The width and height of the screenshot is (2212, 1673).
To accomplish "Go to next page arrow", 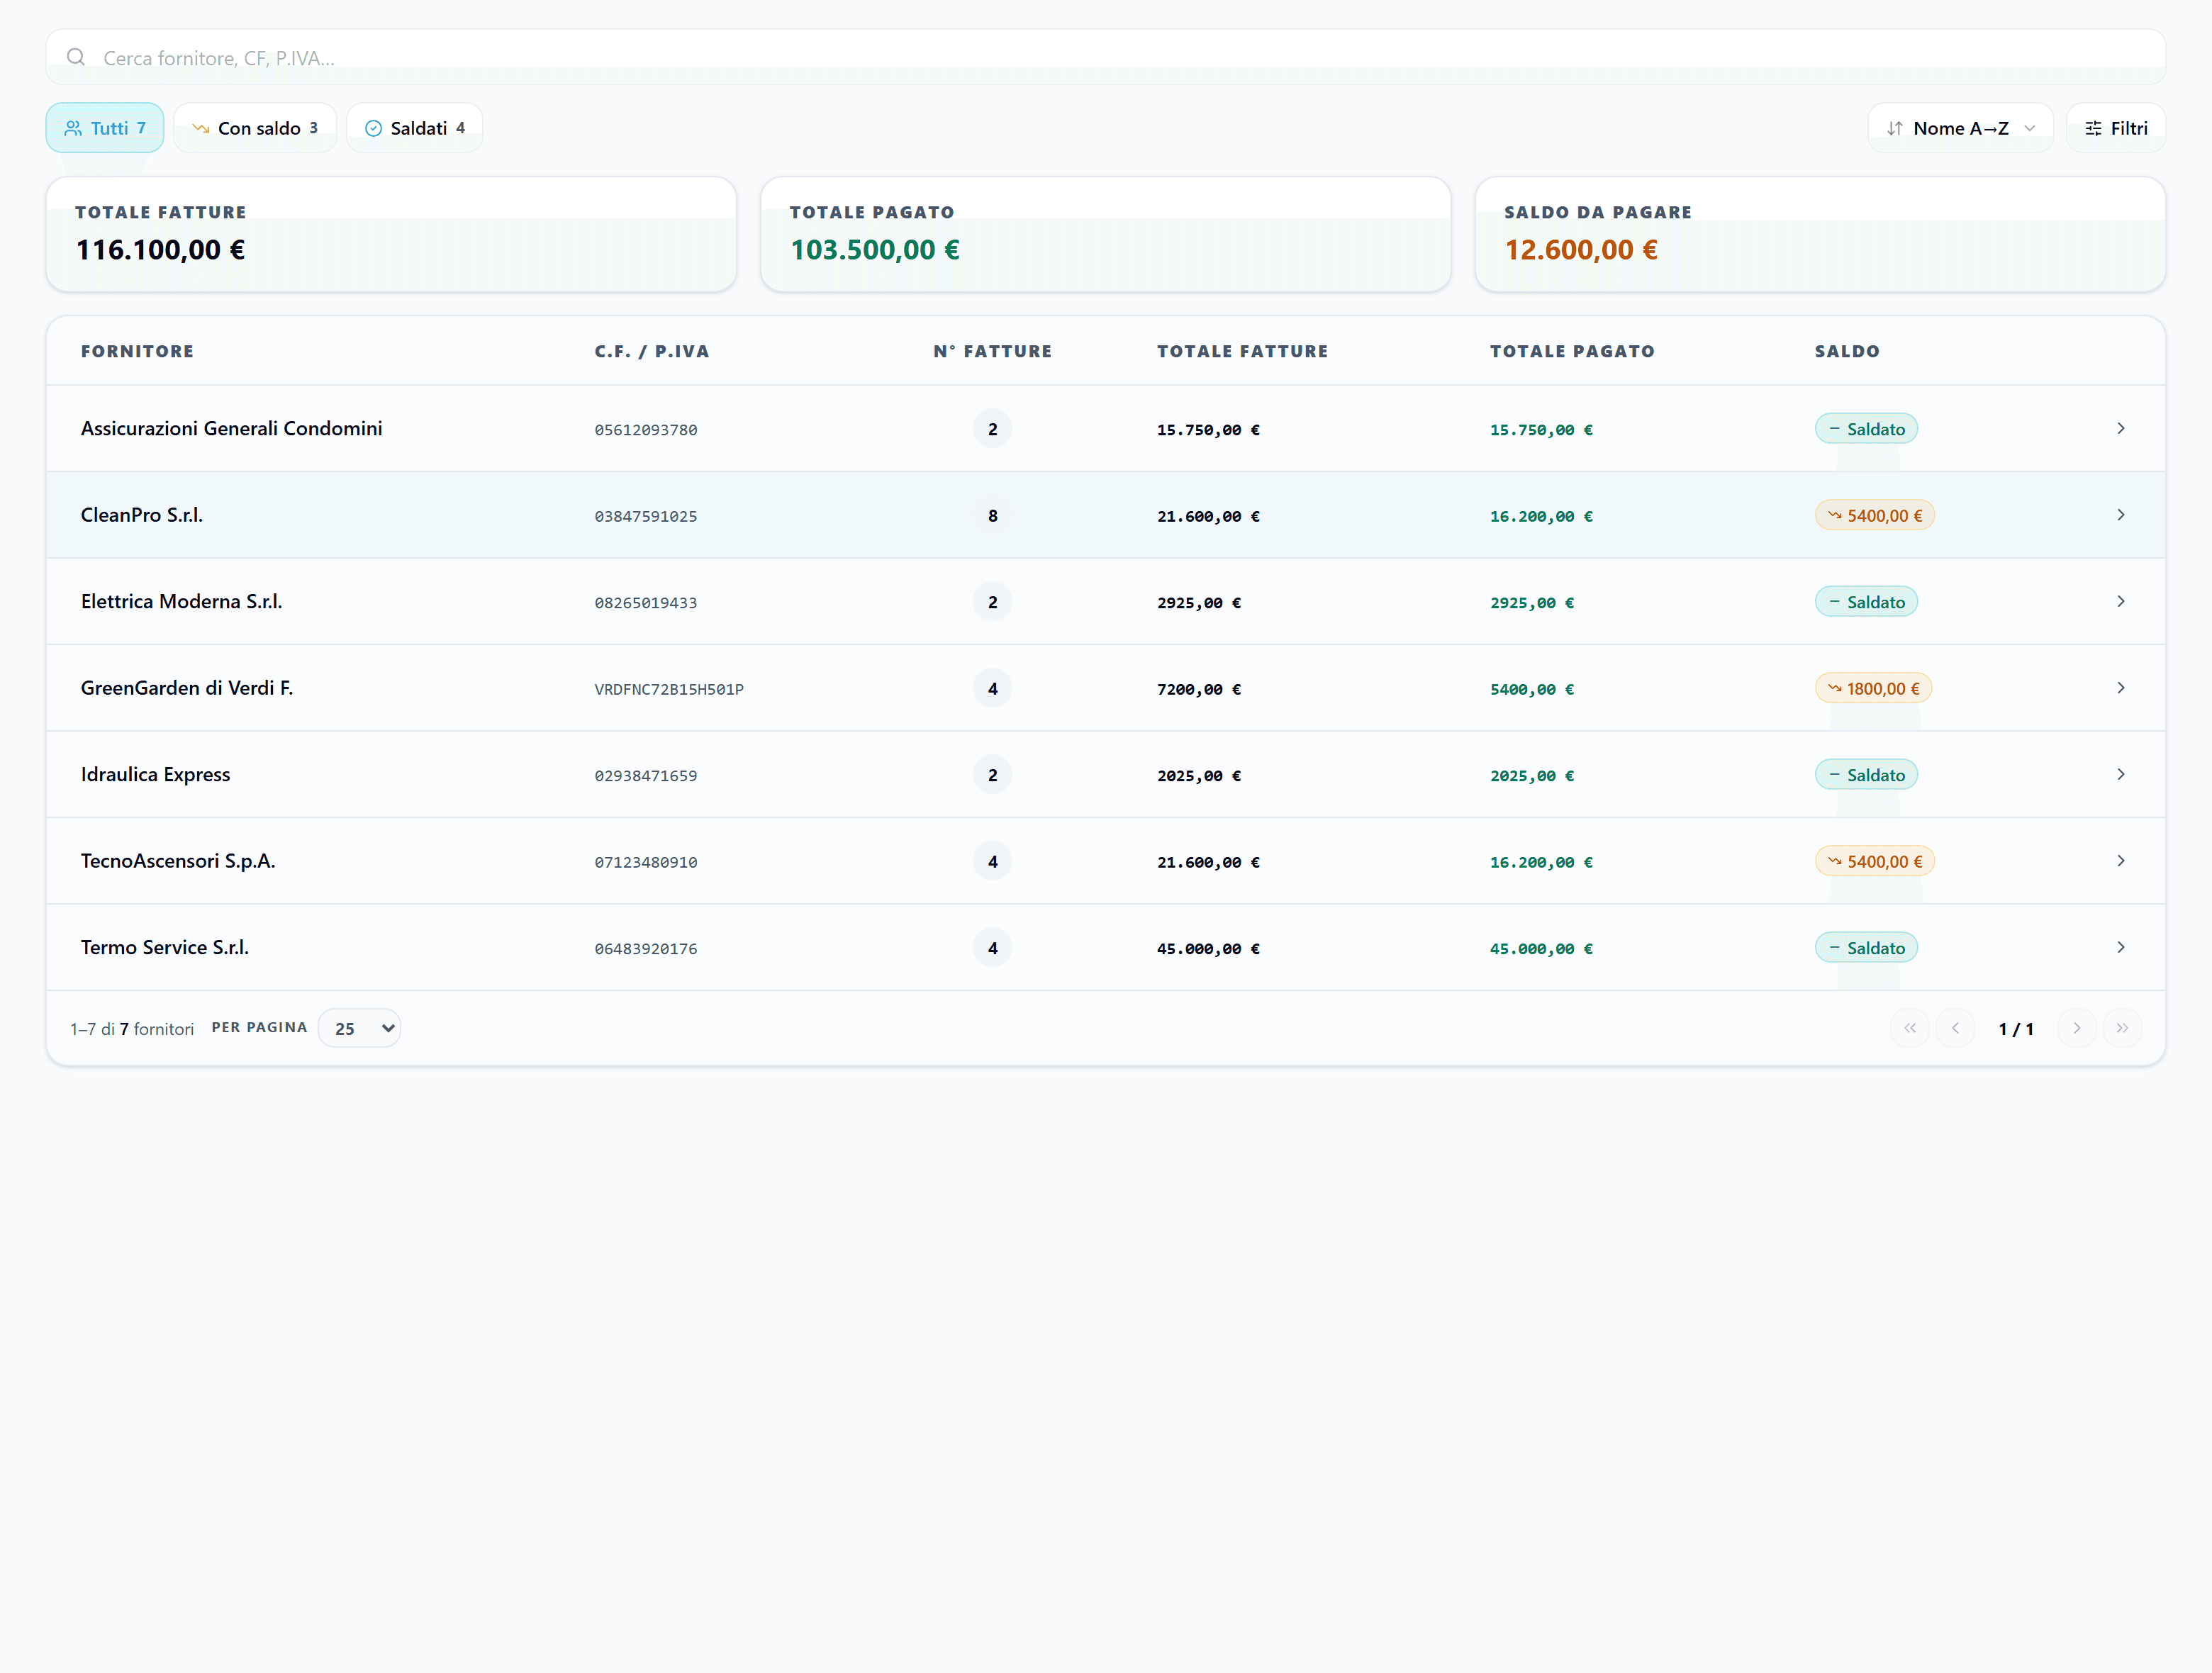I will click(x=2077, y=1028).
